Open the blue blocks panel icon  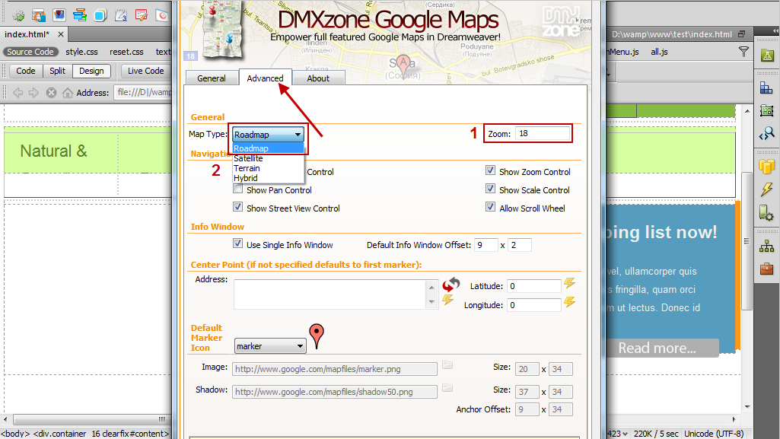pyautogui.click(x=766, y=88)
